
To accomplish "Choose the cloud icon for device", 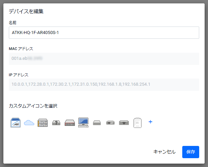I will [x=29, y=123].
